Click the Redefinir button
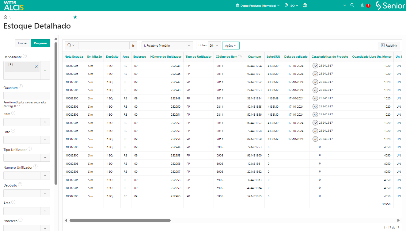Image resolution: width=406 pixels, height=231 pixels. (389, 45)
